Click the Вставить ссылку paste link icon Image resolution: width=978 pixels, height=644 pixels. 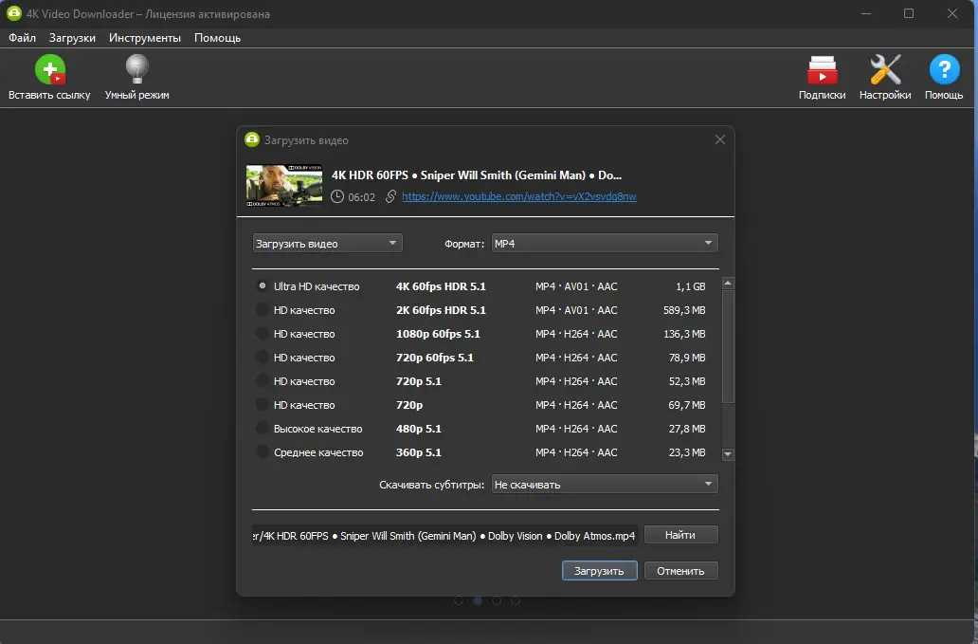[50, 69]
